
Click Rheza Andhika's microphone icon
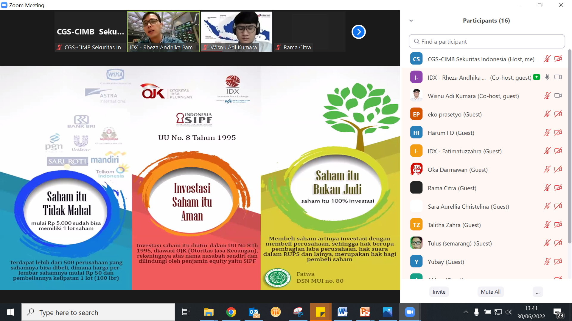547,77
